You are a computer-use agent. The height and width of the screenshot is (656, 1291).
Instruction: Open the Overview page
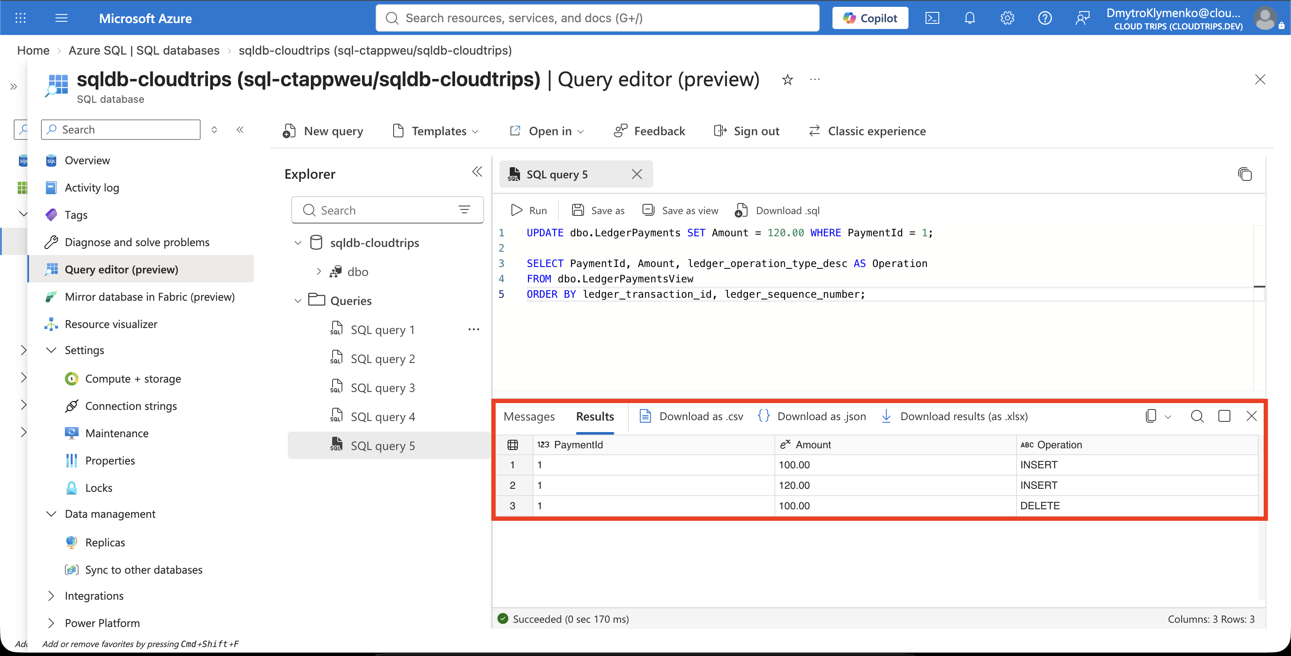(87, 160)
